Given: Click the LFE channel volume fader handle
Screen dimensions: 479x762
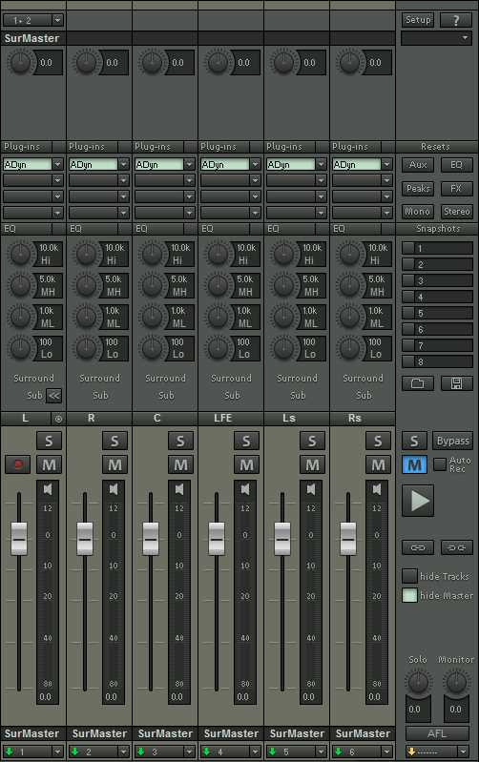Looking at the screenshot, I should pos(217,539).
